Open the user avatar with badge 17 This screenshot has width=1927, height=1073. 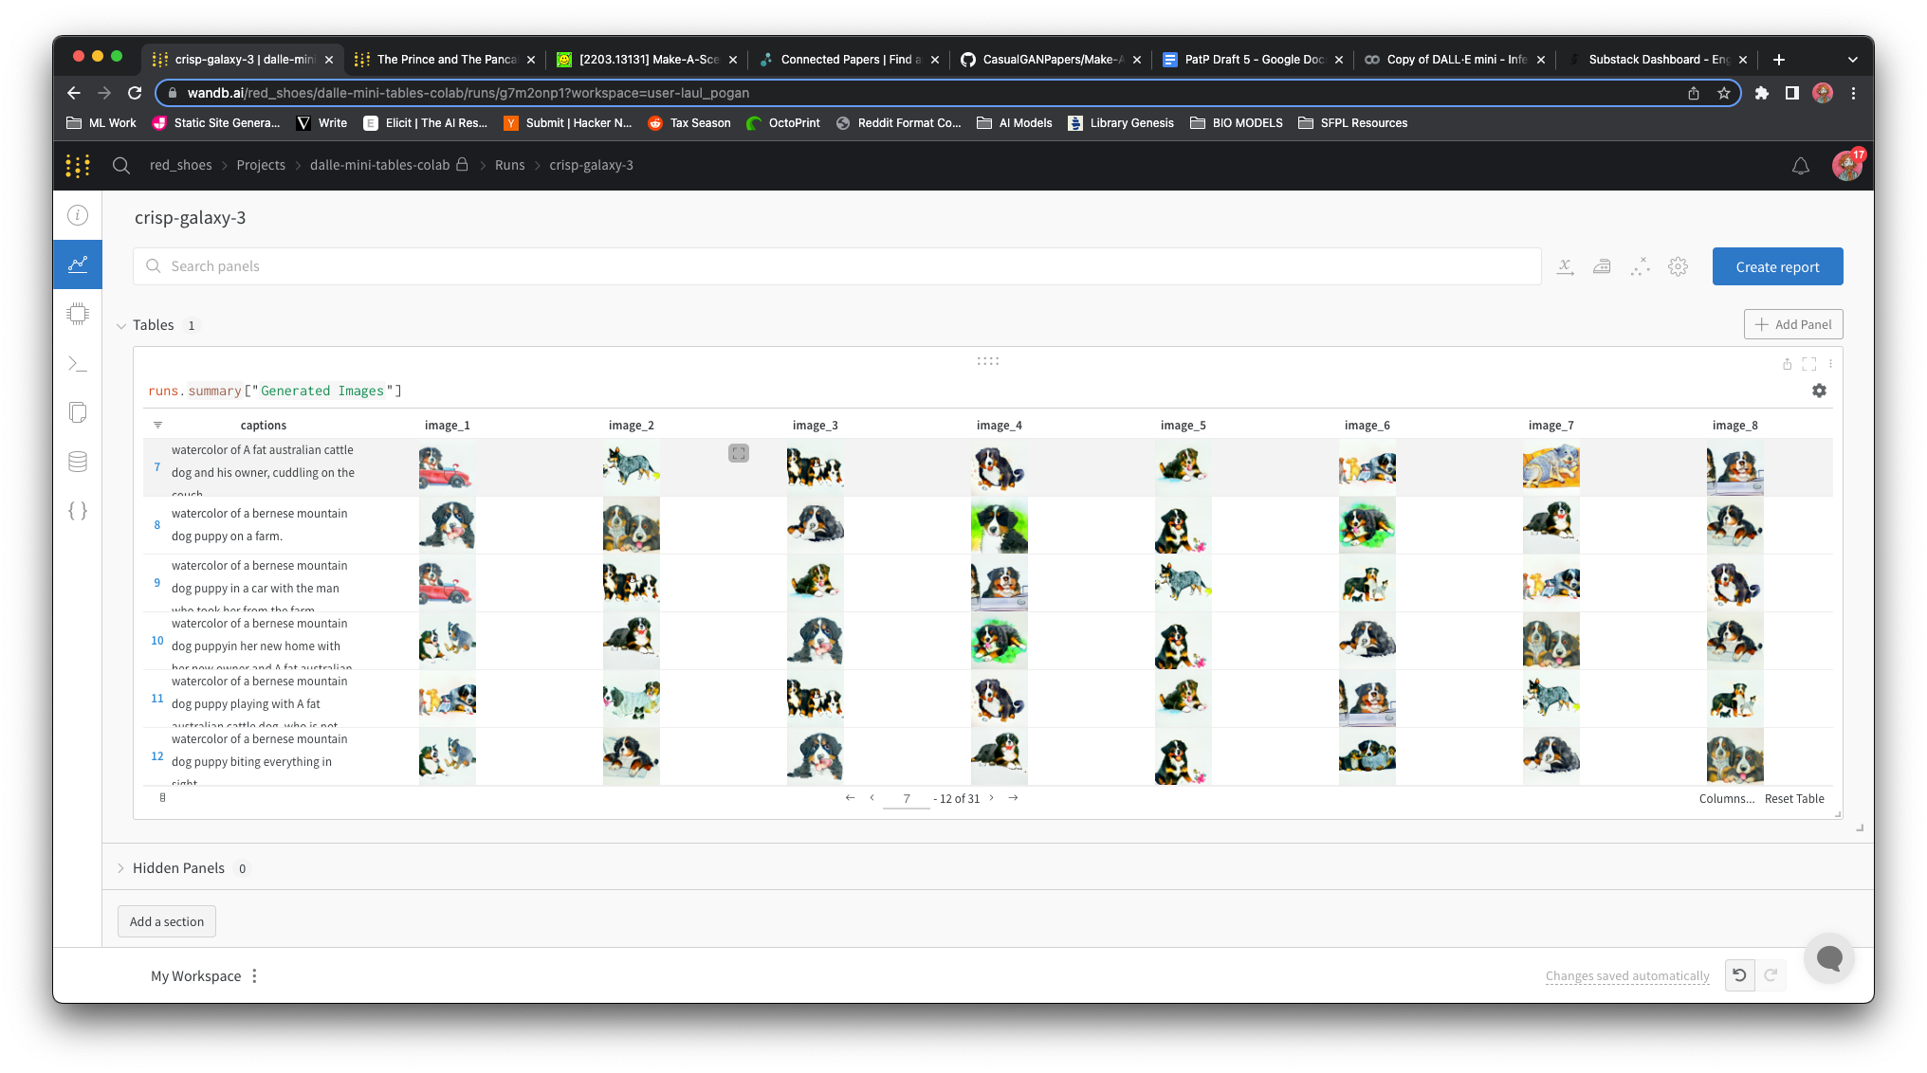point(1846,165)
